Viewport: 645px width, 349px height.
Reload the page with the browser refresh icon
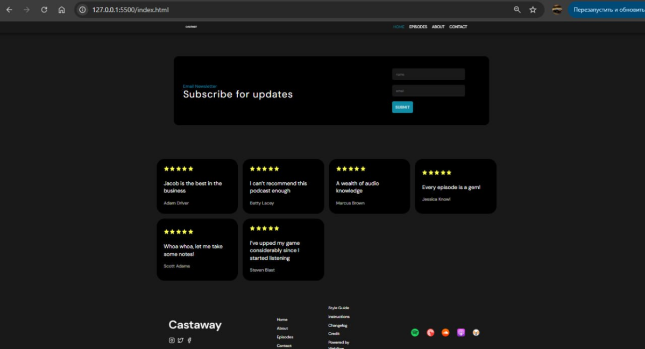(44, 10)
